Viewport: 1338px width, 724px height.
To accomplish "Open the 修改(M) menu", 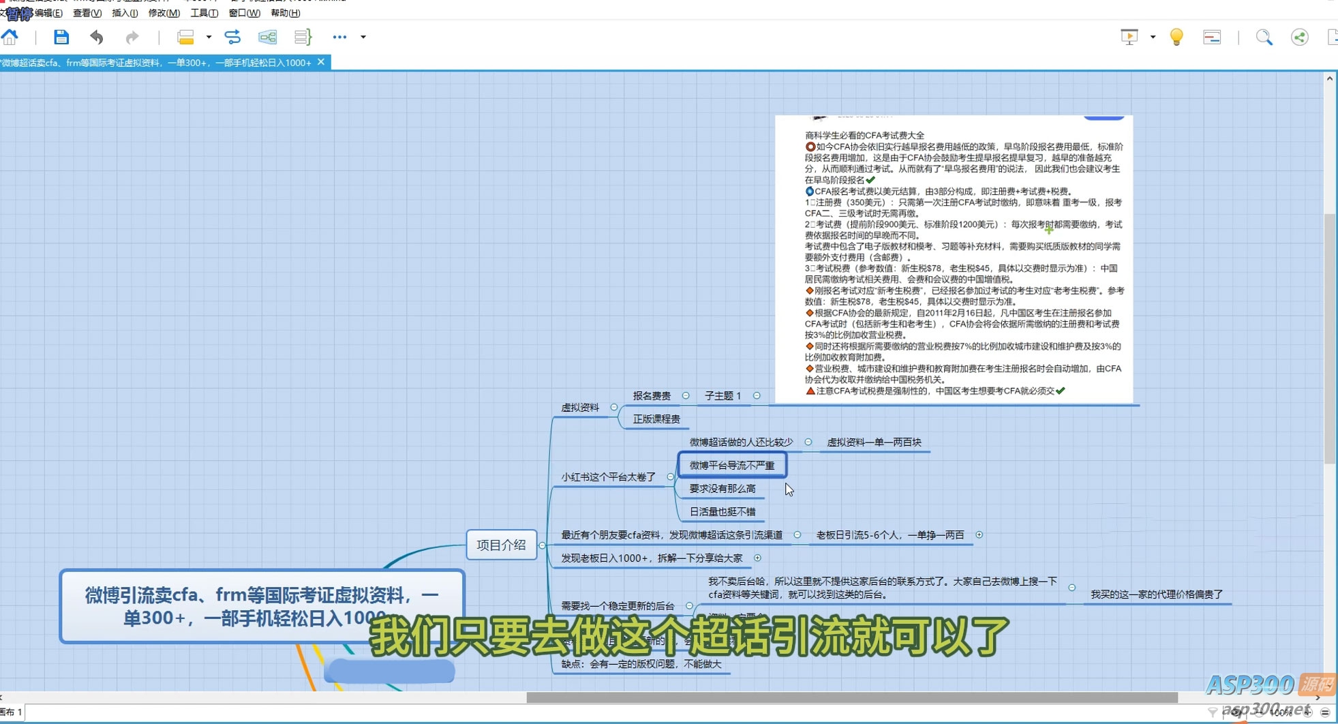I will [x=164, y=13].
